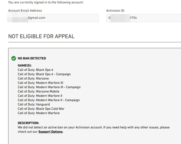Click the Call of Duty: Warzone entry
This screenshot has width=181, height=144.
(33, 78)
